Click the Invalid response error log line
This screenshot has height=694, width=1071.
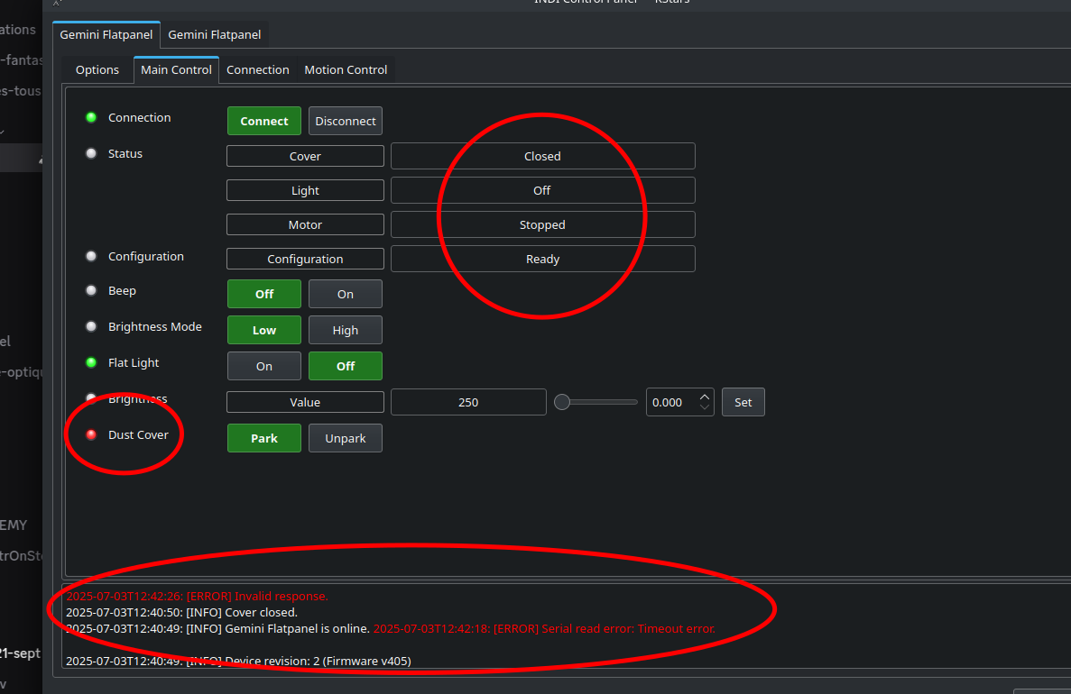coord(198,596)
